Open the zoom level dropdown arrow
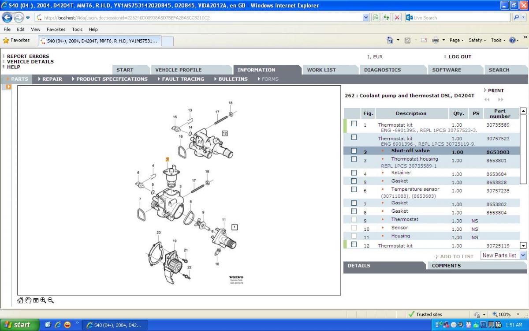The height and width of the screenshot is (331, 529). click(x=518, y=315)
